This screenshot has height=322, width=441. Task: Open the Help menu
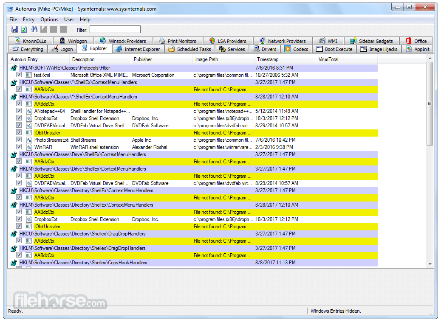pos(85,20)
